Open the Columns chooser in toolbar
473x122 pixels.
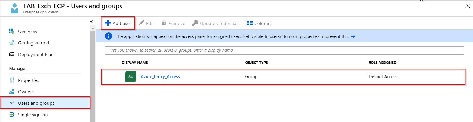[259, 23]
